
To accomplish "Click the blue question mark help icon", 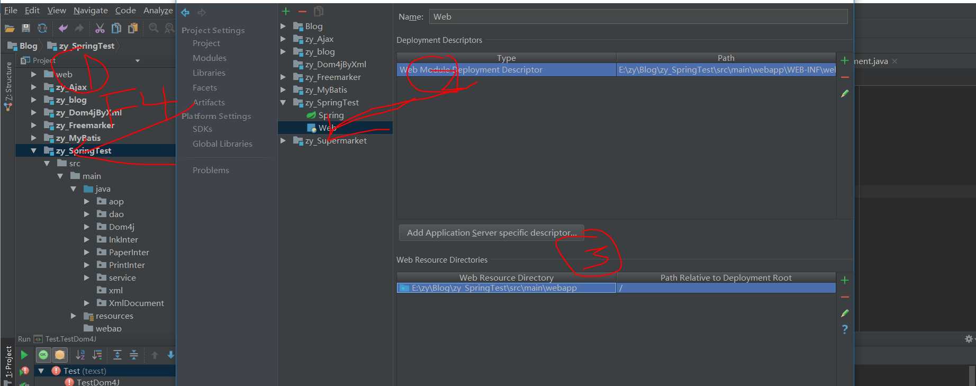I will click(845, 329).
